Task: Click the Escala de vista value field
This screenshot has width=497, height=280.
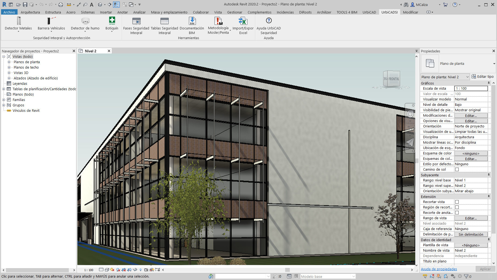Action: (471, 89)
